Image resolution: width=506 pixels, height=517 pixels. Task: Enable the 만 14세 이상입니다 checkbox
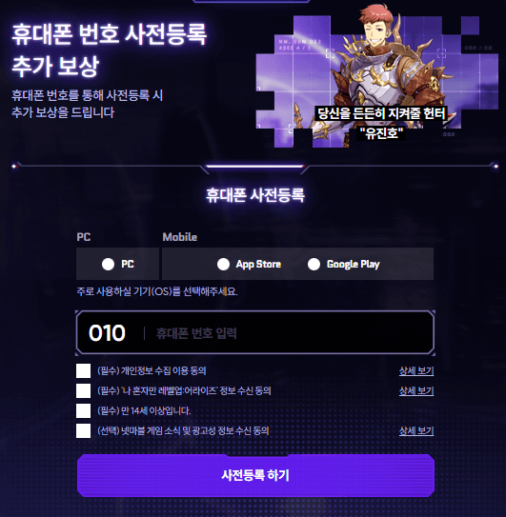(x=83, y=410)
